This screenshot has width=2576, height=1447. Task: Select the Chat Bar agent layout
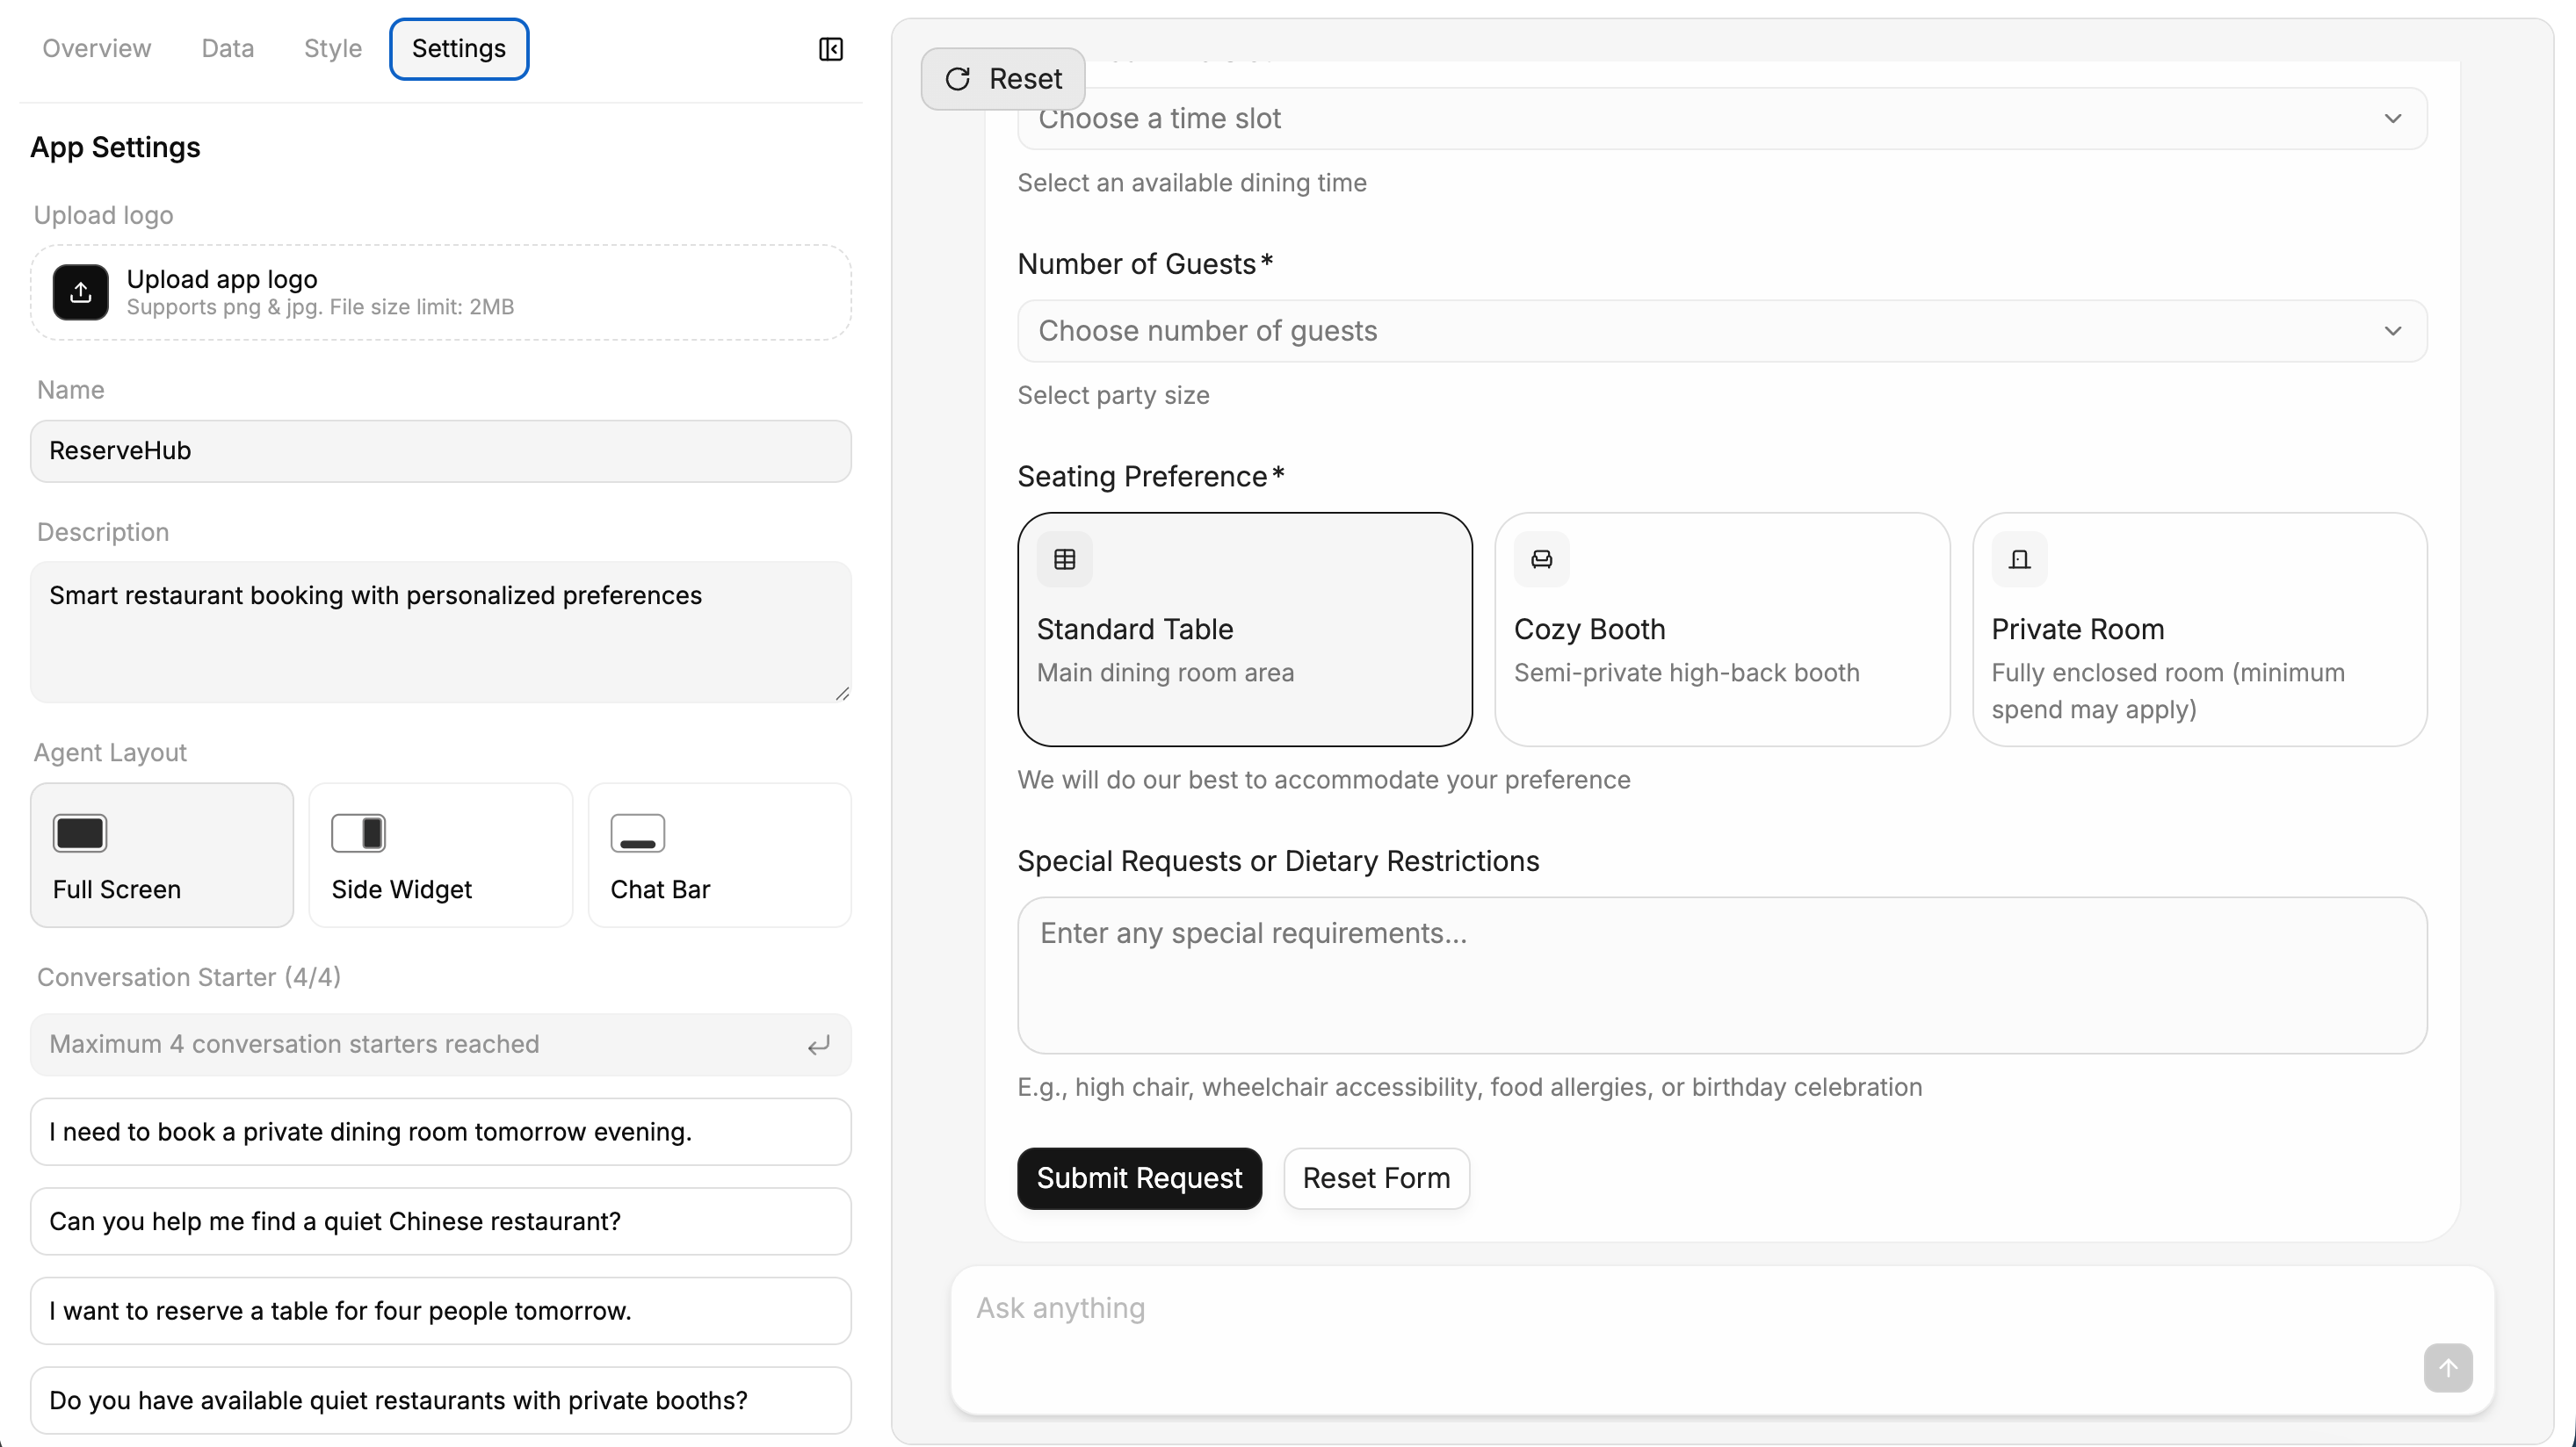[x=720, y=855]
